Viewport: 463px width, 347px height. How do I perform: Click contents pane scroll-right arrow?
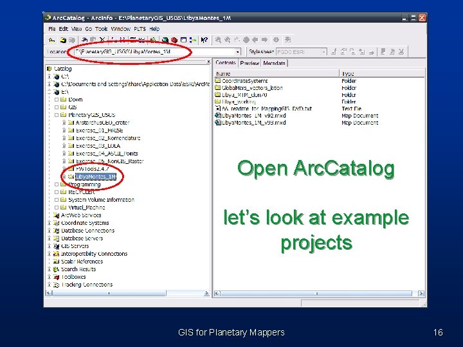(x=421, y=293)
